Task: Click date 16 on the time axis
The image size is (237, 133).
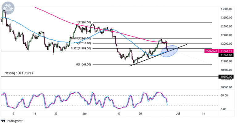Action: [x=35, y=114]
